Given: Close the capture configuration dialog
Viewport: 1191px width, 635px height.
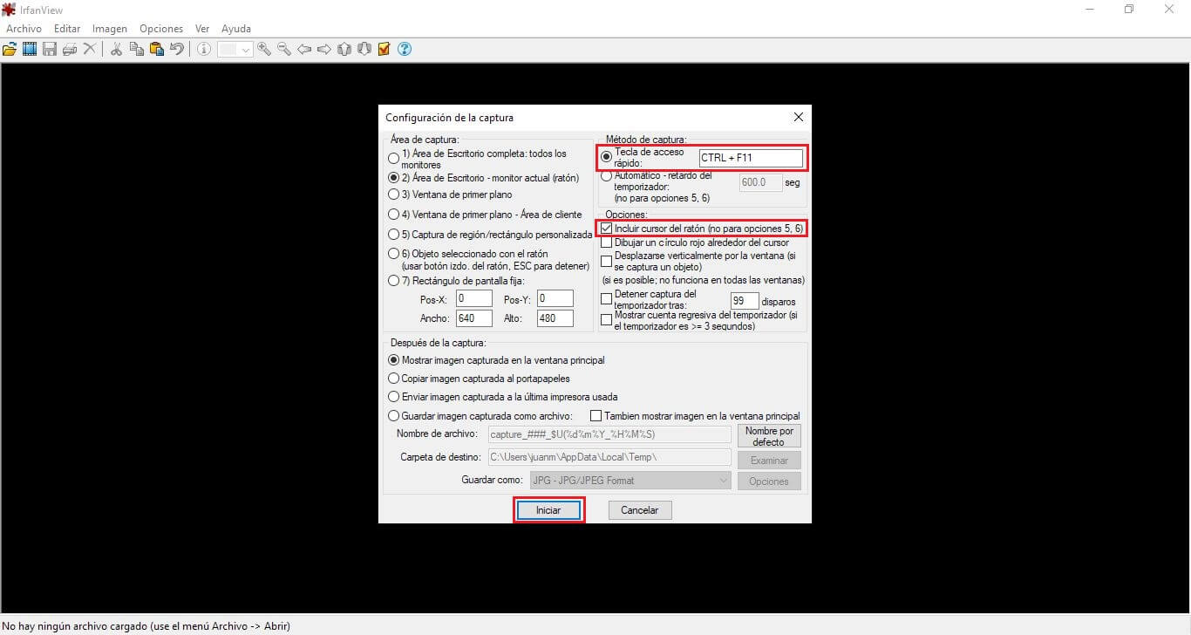Looking at the screenshot, I should point(799,117).
